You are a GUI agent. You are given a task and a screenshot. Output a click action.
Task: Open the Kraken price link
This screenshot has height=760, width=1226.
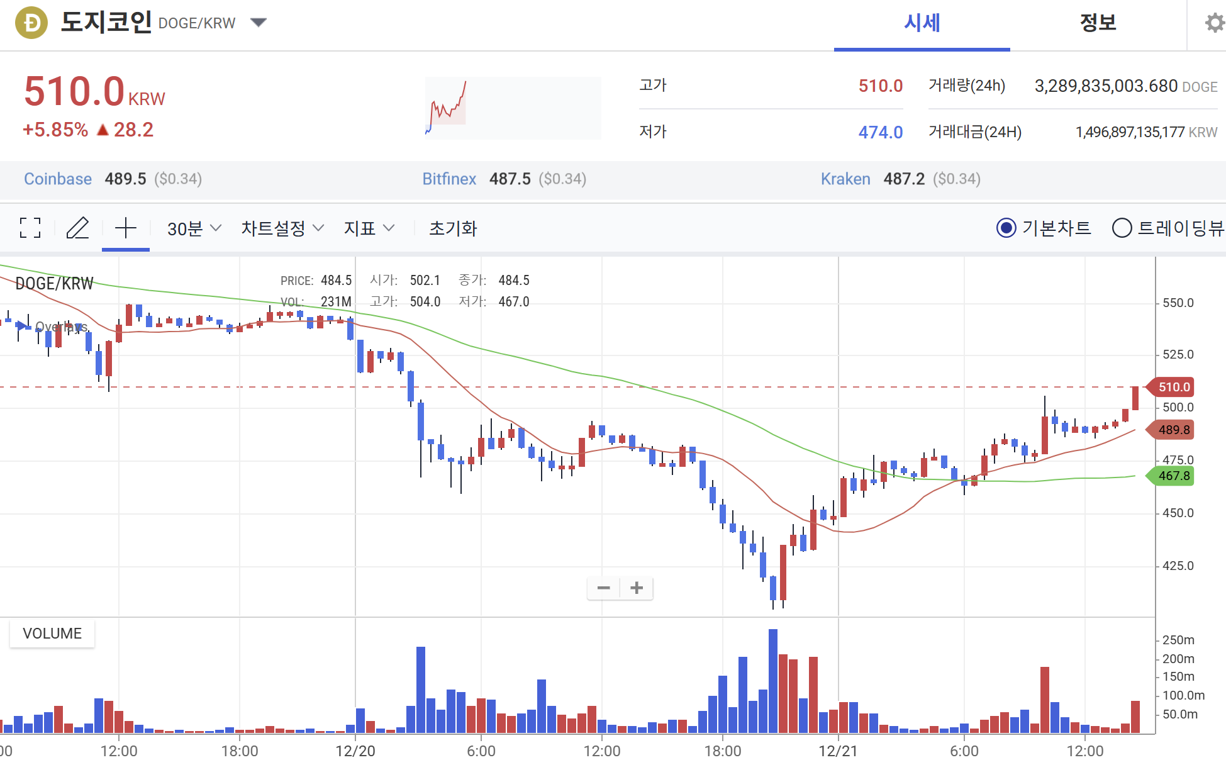click(x=845, y=179)
